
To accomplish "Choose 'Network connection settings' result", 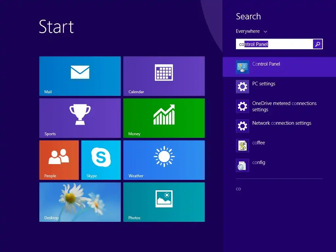I will [282, 123].
